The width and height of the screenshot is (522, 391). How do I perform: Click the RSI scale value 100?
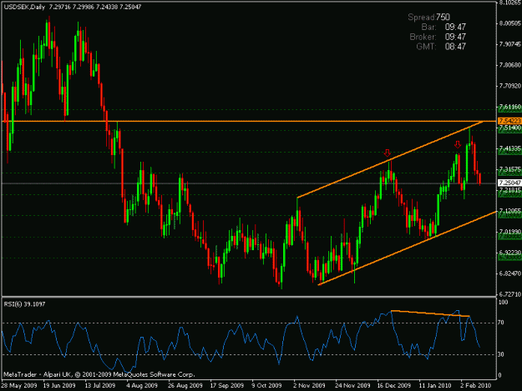[x=504, y=303]
